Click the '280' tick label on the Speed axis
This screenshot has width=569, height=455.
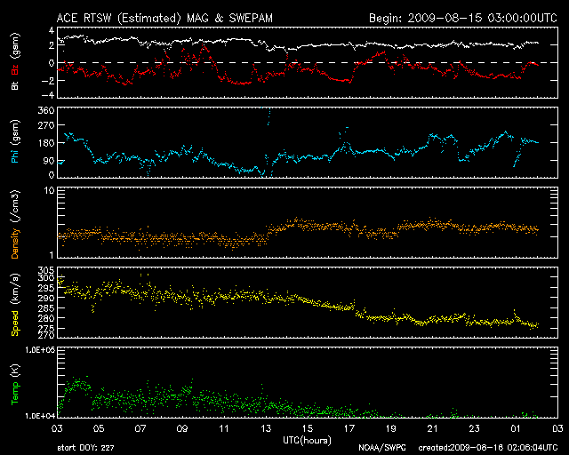[46, 318]
